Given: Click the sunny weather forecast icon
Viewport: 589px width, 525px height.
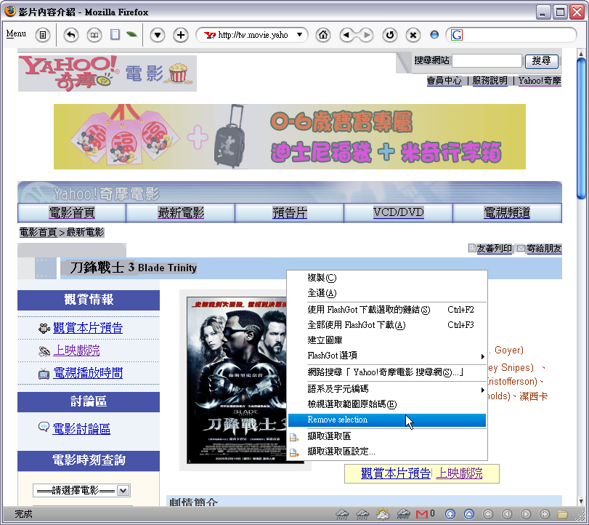Looking at the screenshot, I should pyautogui.click(x=382, y=514).
